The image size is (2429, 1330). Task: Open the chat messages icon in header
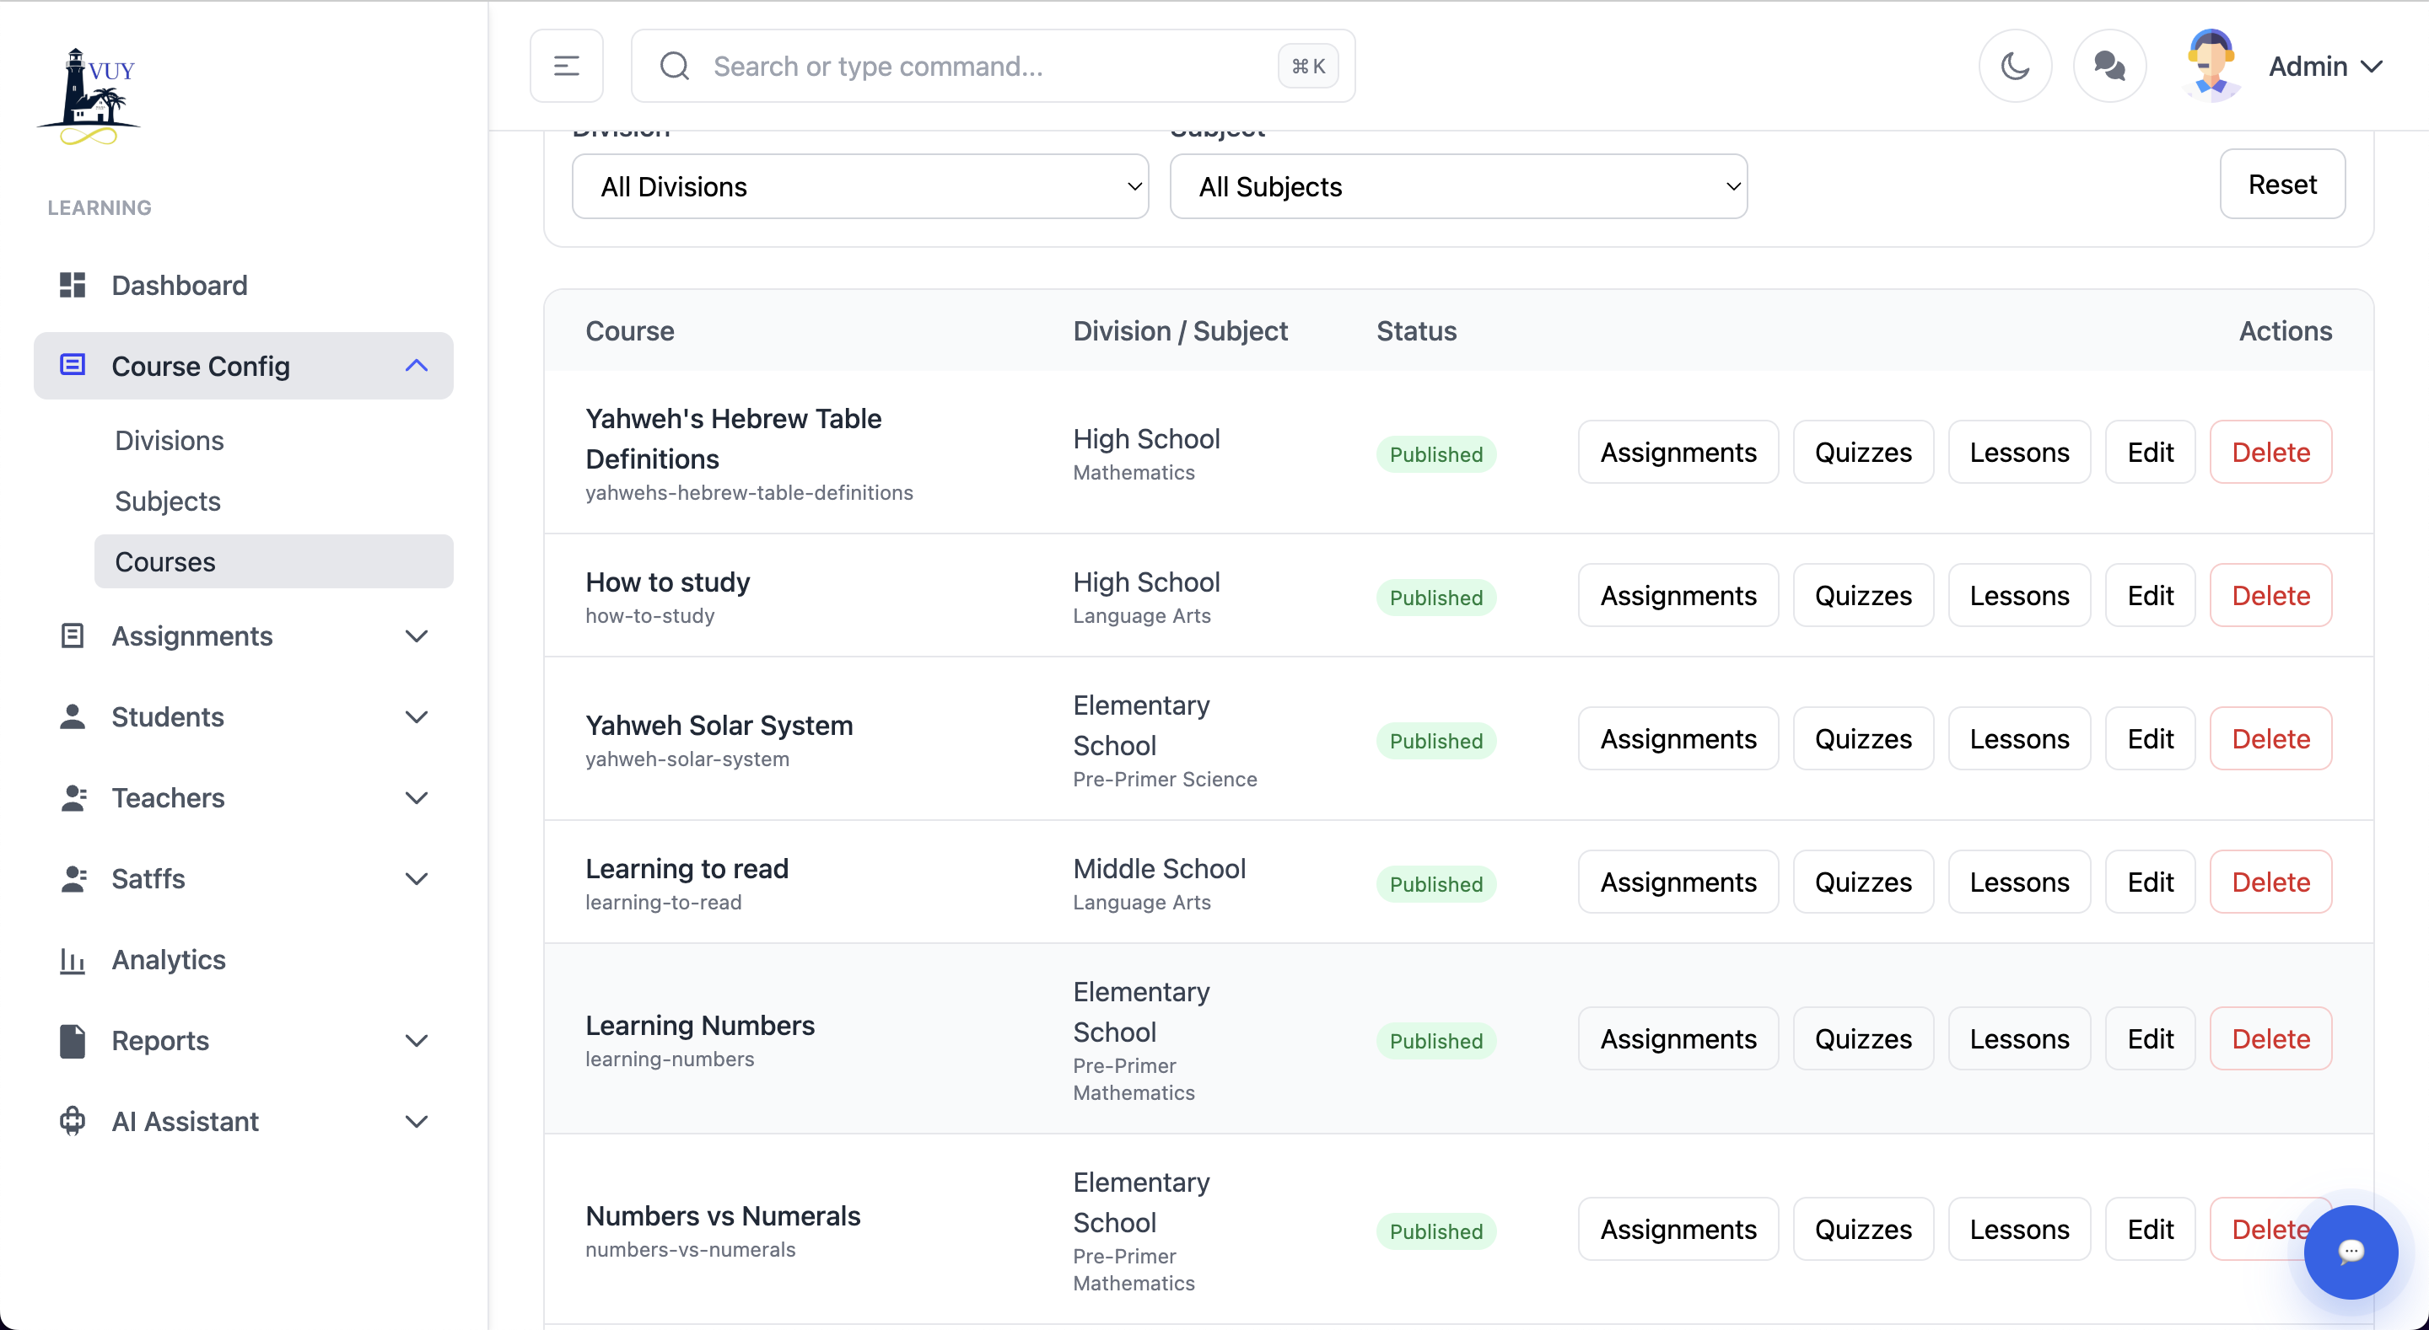tap(2109, 66)
